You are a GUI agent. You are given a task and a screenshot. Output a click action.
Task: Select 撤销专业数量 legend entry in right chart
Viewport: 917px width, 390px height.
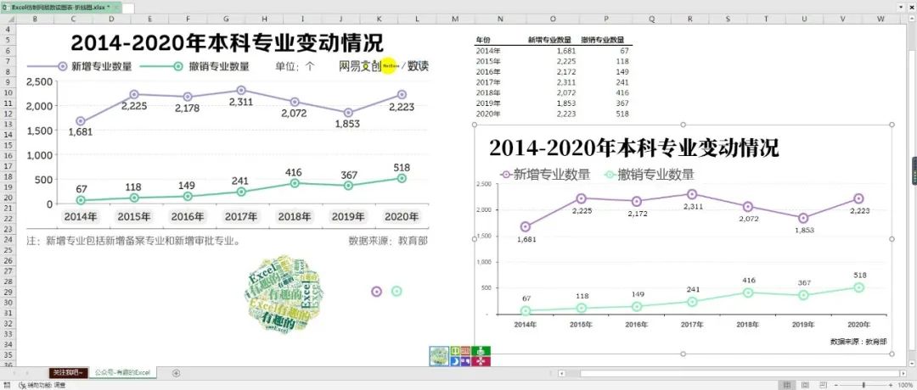coord(650,174)
